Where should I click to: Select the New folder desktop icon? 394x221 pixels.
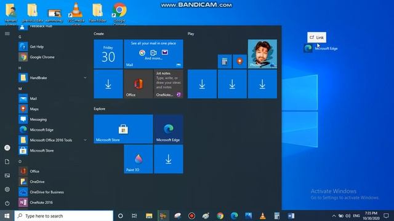[x=98, y=13]
